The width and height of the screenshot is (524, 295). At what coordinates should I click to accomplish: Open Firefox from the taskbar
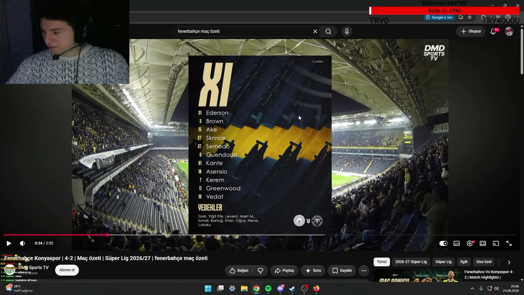click(x=316, y=288)
